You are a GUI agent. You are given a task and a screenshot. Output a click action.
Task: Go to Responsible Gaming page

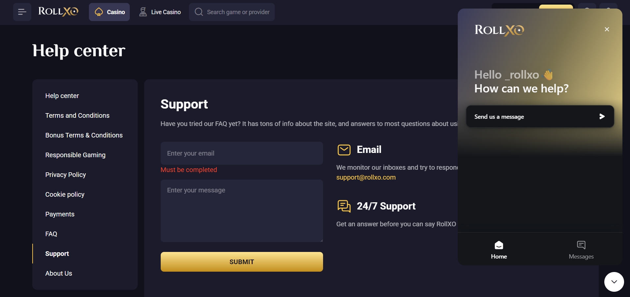75,155
